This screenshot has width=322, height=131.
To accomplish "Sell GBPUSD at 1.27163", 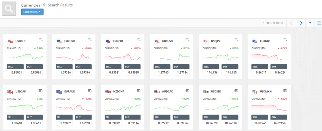I will point(162,70).
